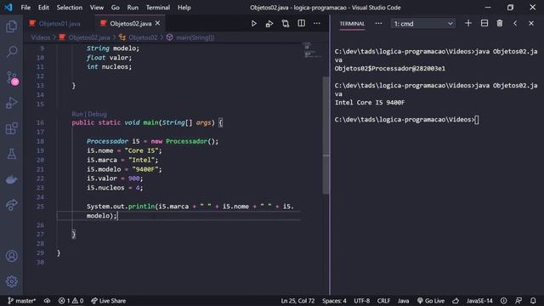Image resolution: width=544 pixels, height=306 pixels.
Task: Change the UTF-8 encoding selector
Action: pyautogui.click(x=361, y=301)
